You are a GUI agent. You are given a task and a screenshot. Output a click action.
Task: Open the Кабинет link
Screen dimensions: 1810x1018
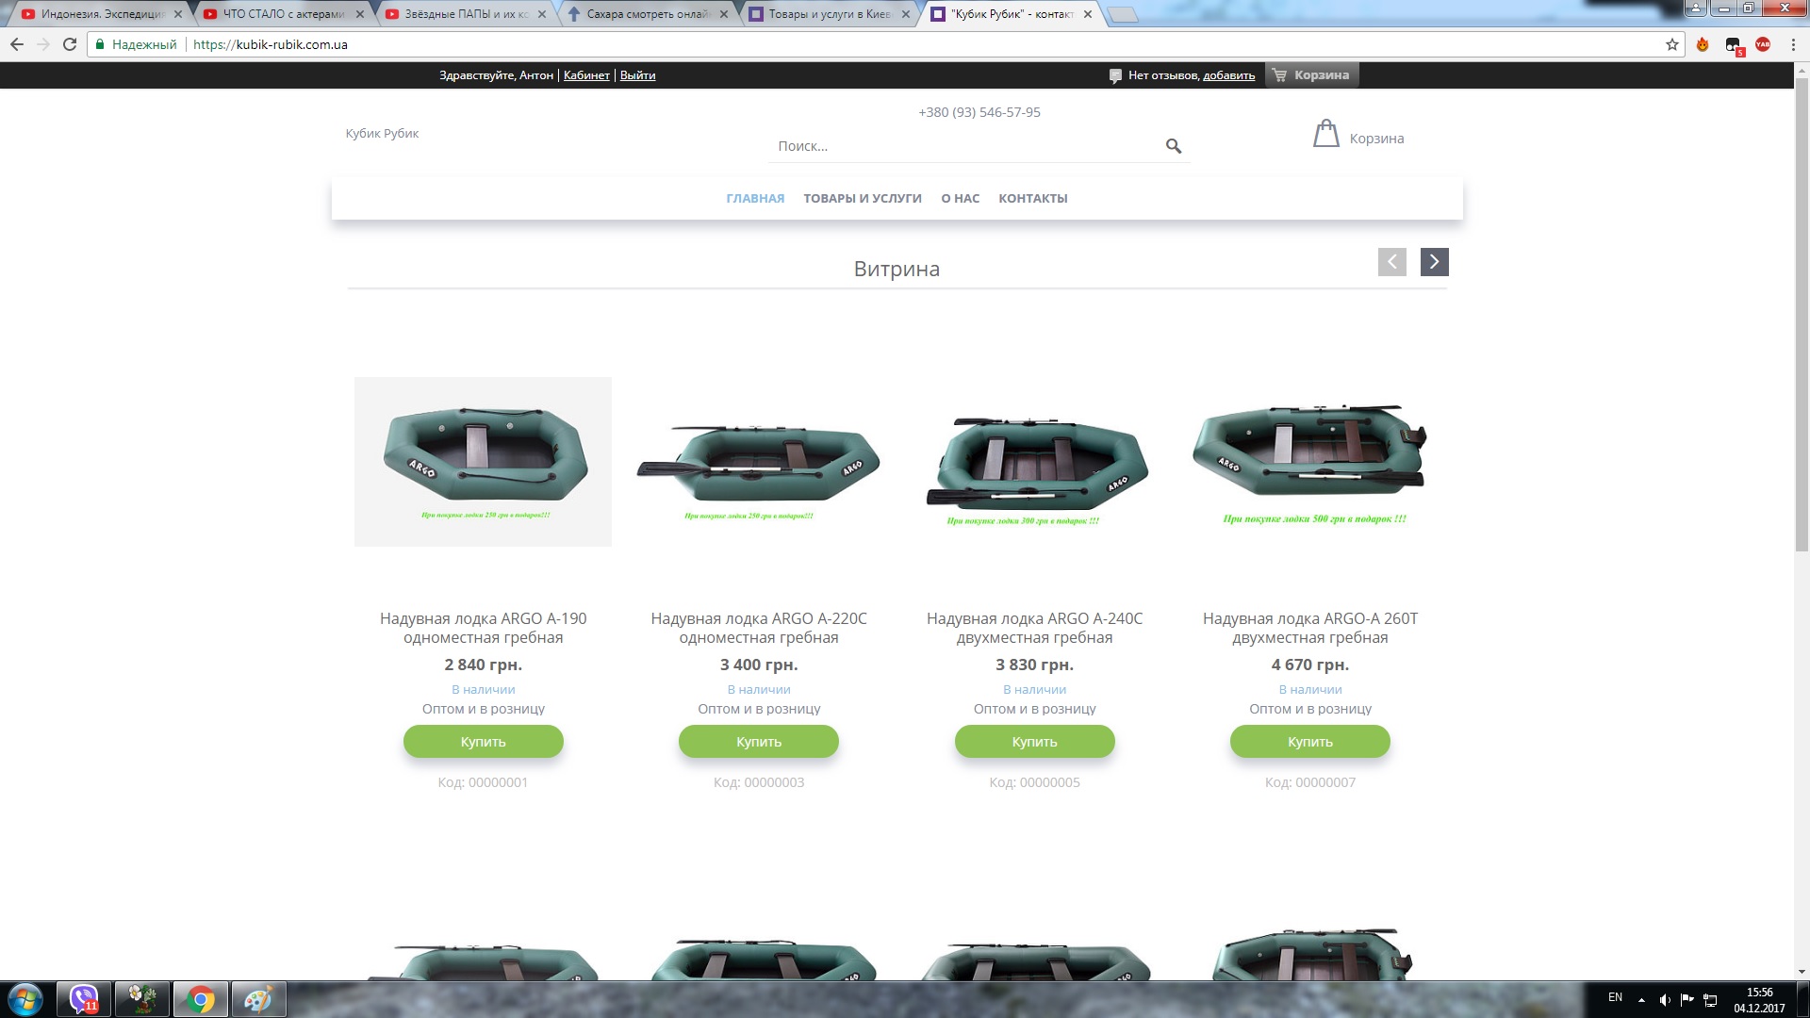pyautogui.click(x=586, y=75)
